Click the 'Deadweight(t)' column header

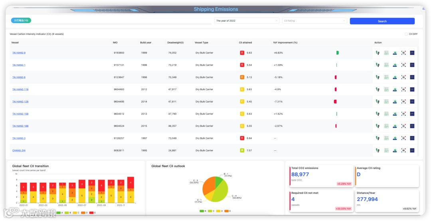click(175, 43)
